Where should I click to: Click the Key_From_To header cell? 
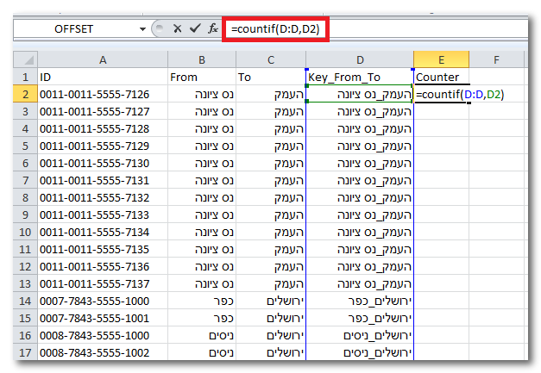(359, 77)
